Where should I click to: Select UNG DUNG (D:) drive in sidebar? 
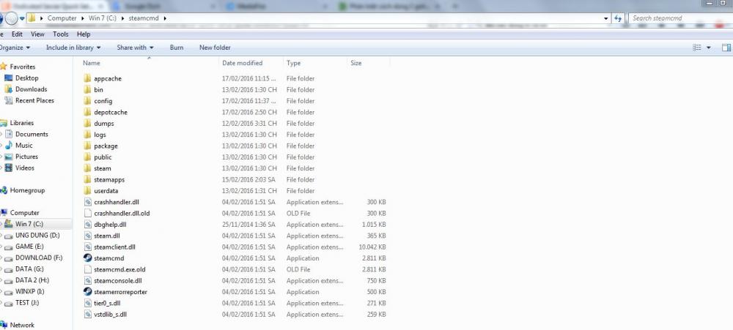[x=37, y=236]
